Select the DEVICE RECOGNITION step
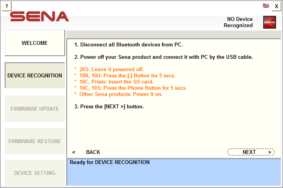The image size is (283, 188). coord(35,75)
